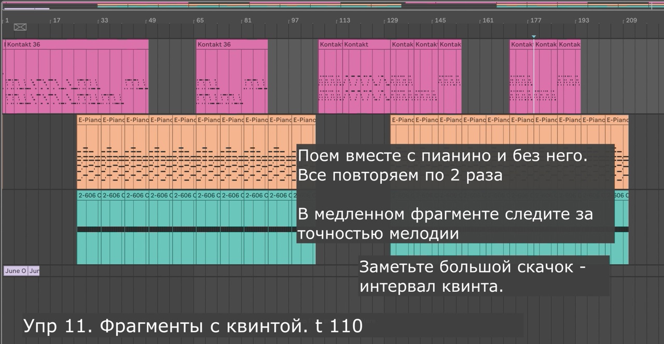Select the Kontakt clip starting near bar 105
This screenshot has width=664, height=344.
click(330, 76)
